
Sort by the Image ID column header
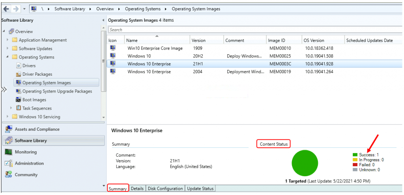coord(284,40)
